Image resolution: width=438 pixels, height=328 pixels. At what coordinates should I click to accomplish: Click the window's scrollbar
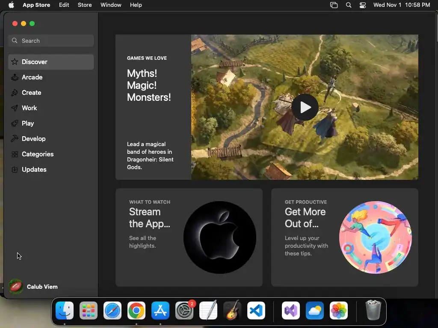pyautogui.click(x=437, y=28)
